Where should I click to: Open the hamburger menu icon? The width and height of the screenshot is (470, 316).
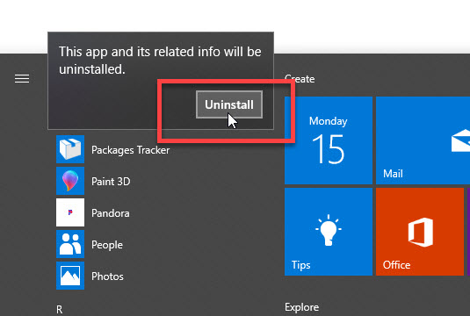[22, 78]
